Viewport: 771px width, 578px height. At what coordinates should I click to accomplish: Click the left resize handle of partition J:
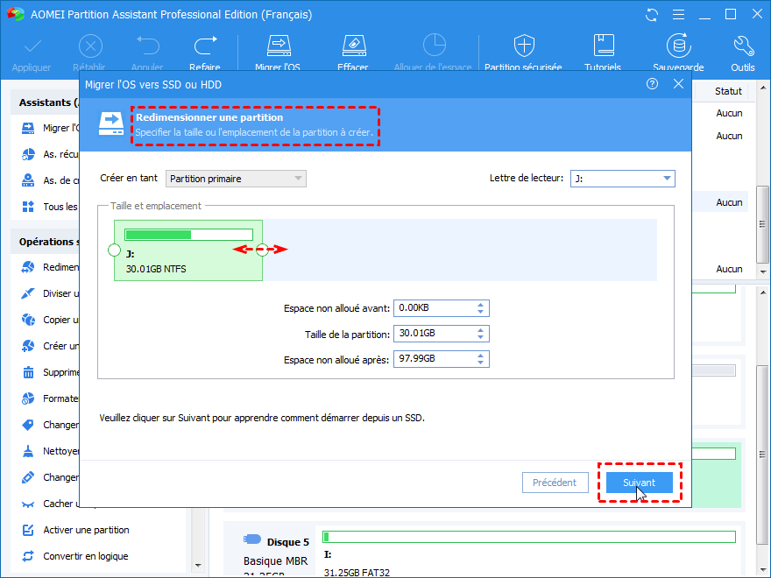[x=114, y=250]
